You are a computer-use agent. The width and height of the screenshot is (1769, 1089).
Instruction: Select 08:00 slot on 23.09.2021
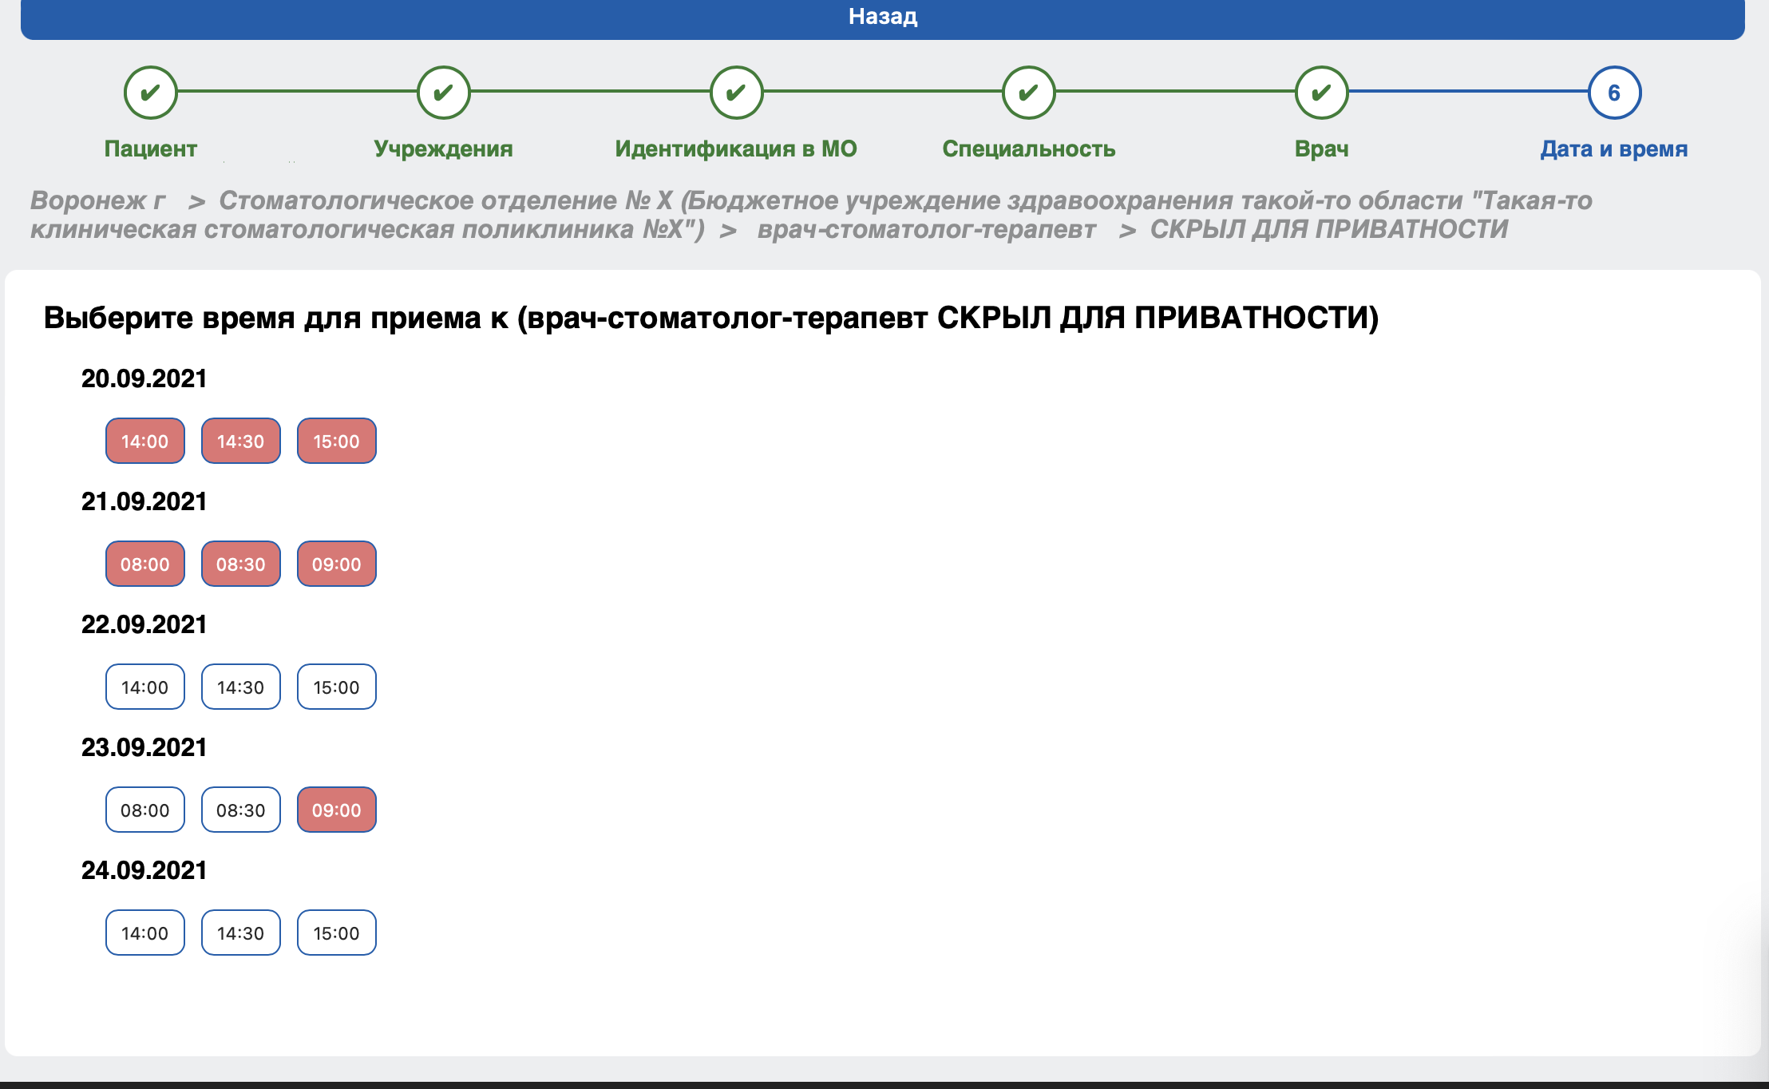point(145,810)
